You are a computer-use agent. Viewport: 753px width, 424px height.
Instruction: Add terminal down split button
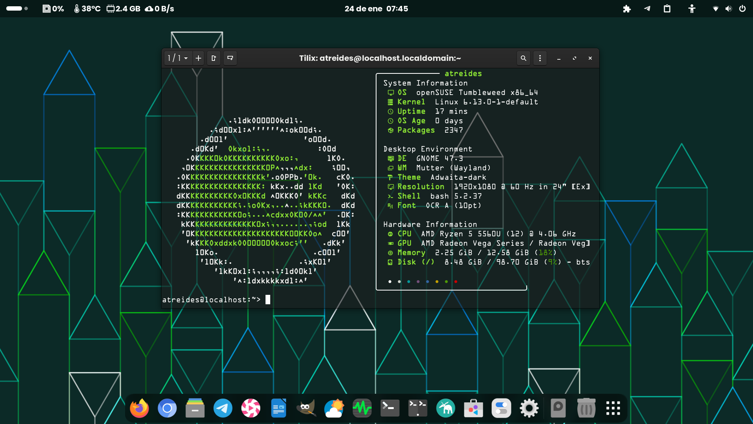click(x=230, y=58)
